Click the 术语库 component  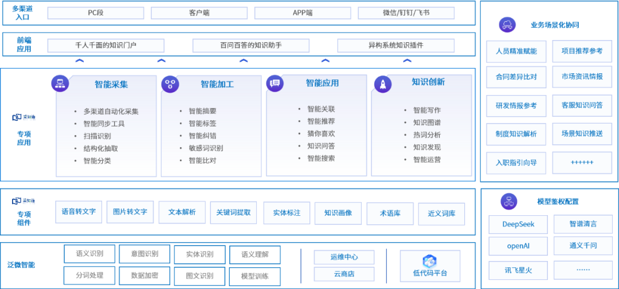390,213
